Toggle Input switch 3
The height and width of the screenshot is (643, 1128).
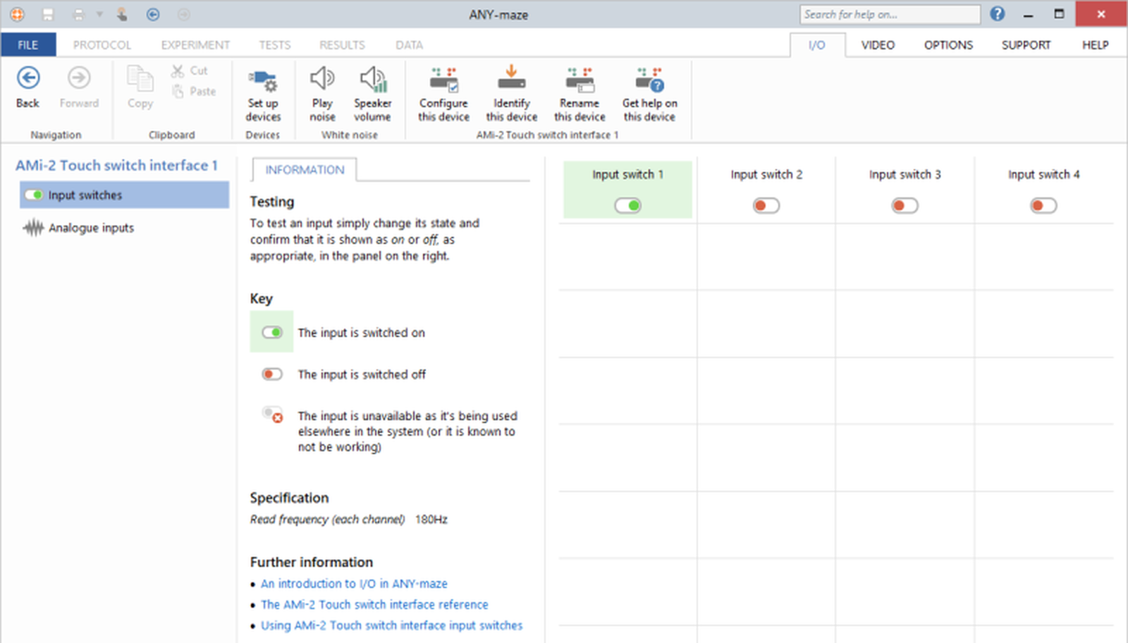coord(905,205)
